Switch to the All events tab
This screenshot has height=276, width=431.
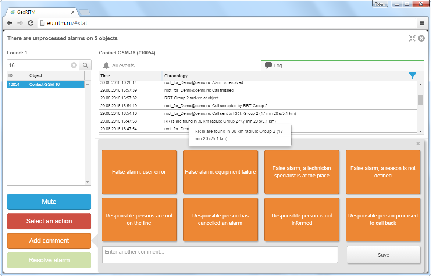pyautogui.click(x=180, y=66)
